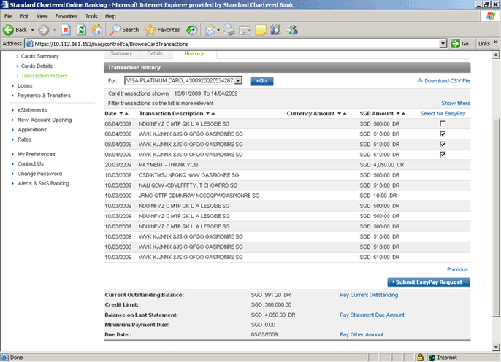Screen dimensions: 501x362
Task: Click the blue Go button beside card selector
Action: pyautogui.click(x=262, y=81)
